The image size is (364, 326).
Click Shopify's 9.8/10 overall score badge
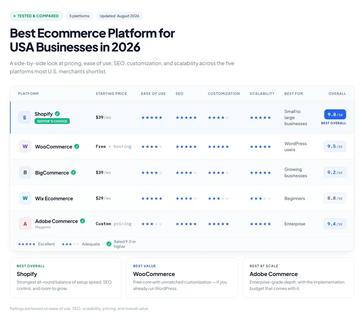tap(335, 115)
